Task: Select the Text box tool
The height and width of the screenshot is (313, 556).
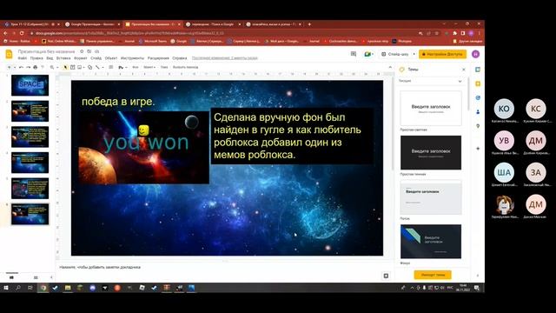Action: click(x=73, y=67)
